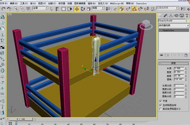Click the object color swatch beside name
Screen dimensions: 190x125
(188, 21)
